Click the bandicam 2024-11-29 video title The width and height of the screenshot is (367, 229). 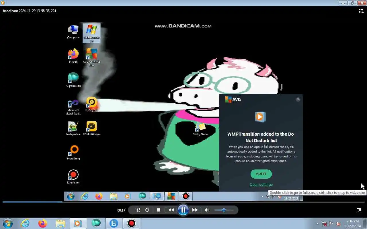tap(30, 11)
